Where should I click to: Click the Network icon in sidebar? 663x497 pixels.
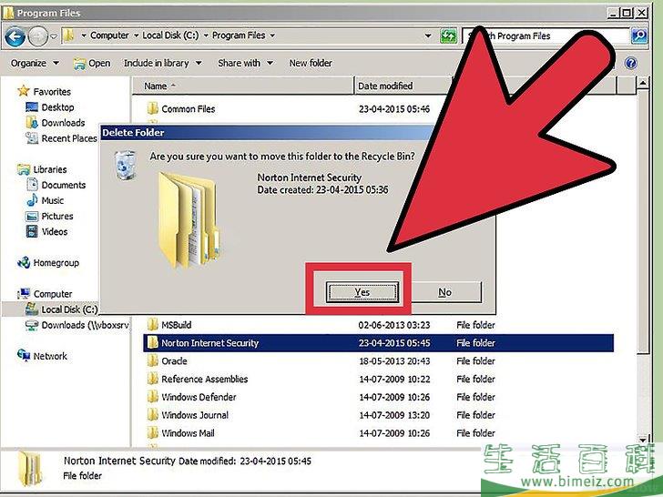(24, 355)
